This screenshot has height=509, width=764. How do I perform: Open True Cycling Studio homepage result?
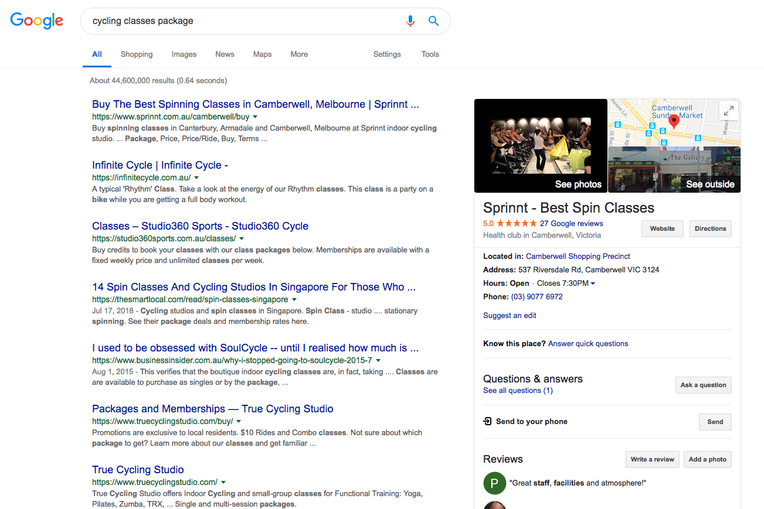pyautogui.click(x=138, y=470)
